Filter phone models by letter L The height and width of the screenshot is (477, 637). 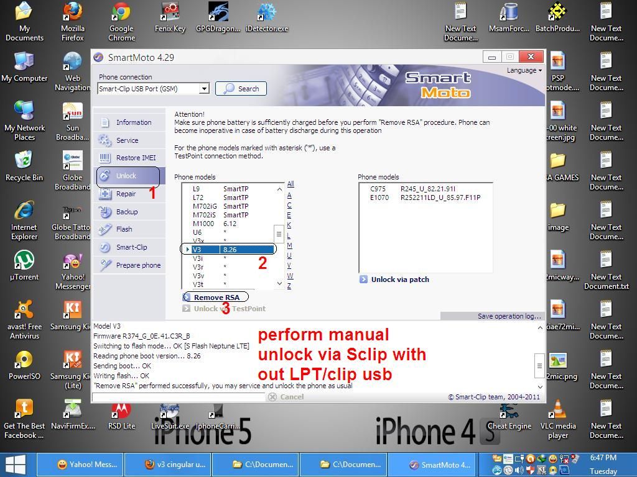pyautogui.click(x=289, y=235)
